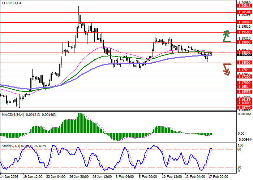Click the 1.19500 resistance level label
The width and height of the screenshot is (253, 180).
(x=244, y=32)
